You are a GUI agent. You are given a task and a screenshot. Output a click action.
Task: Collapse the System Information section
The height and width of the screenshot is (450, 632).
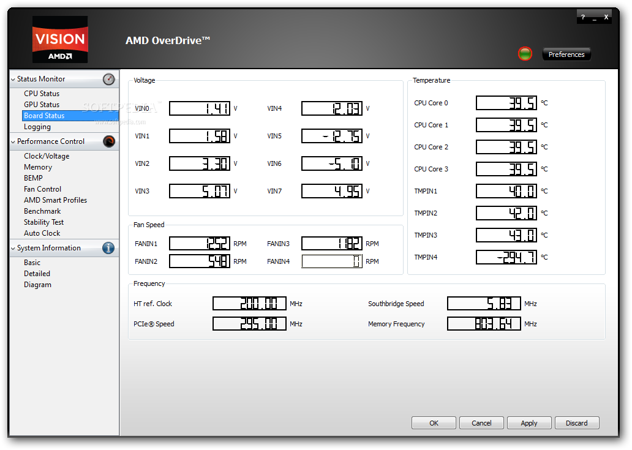click(13, 249)
